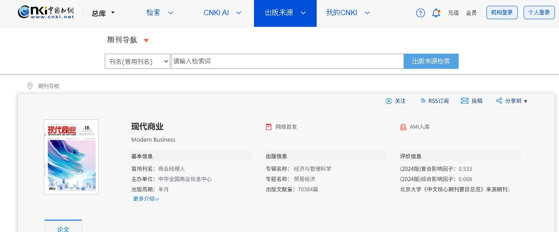The width and height of the screenshot is (559, 232).
Task: Click the 网络首发 icon
Action: [x=269, y=127]
